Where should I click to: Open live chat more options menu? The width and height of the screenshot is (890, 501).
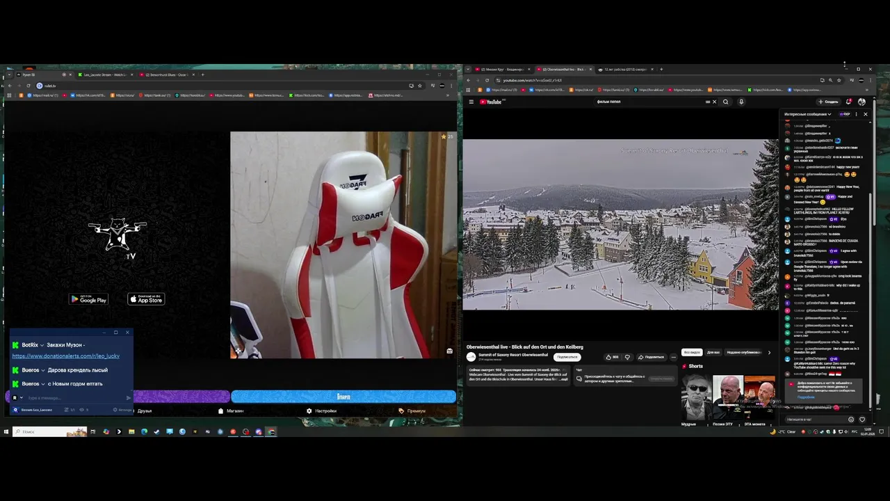point(857,114)
